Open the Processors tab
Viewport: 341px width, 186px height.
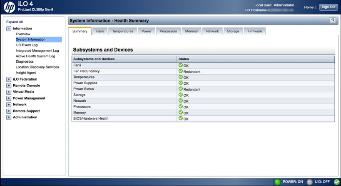pyautogui.click(x=168, y=31)
